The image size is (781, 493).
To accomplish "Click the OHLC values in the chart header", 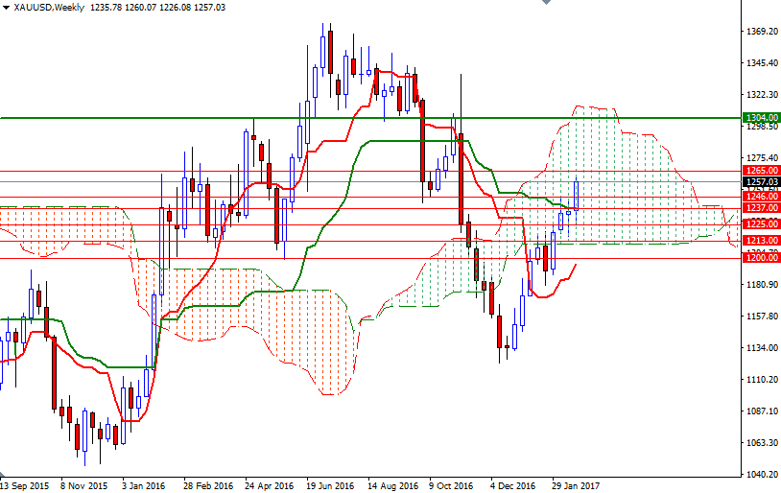I will (169, 8).
